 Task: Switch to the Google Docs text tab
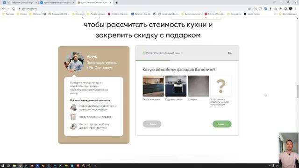(x=20, y=3)
